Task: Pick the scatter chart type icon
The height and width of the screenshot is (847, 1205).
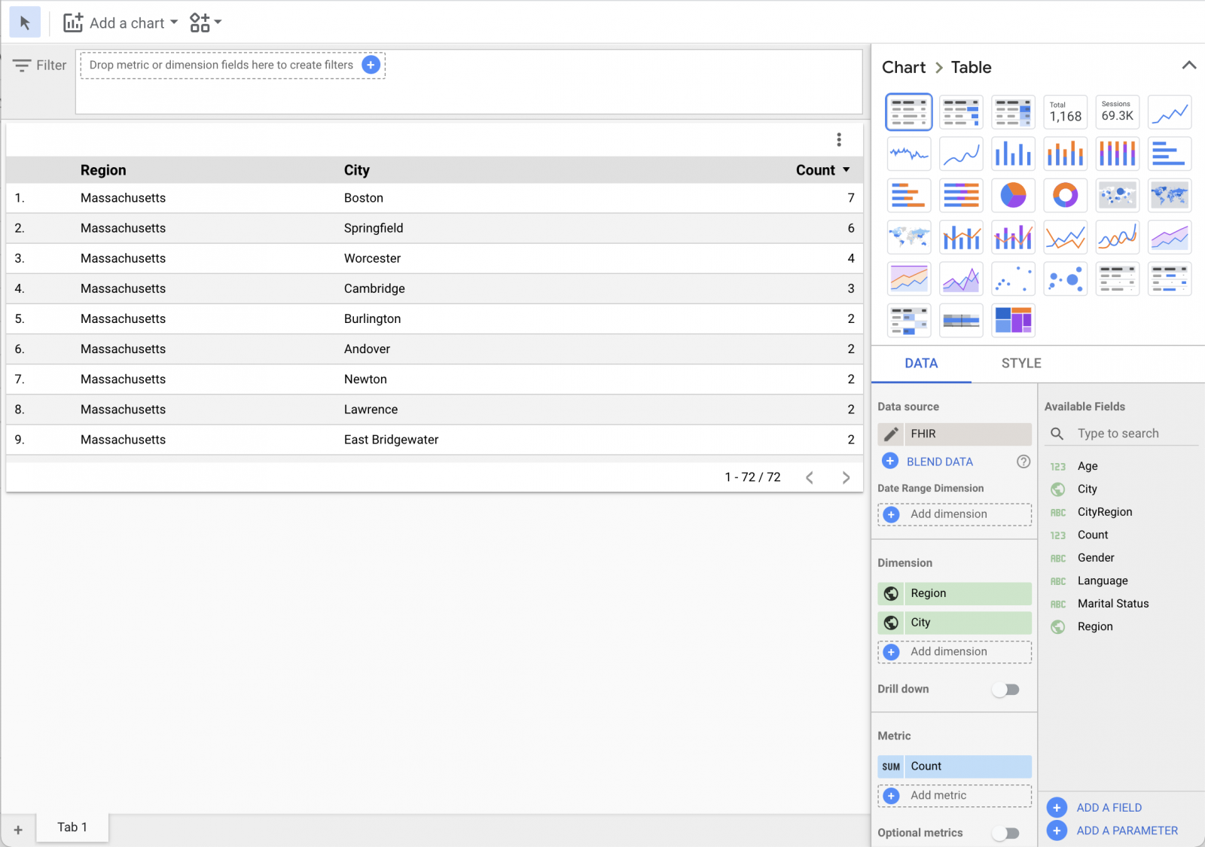Action: 1013,279
